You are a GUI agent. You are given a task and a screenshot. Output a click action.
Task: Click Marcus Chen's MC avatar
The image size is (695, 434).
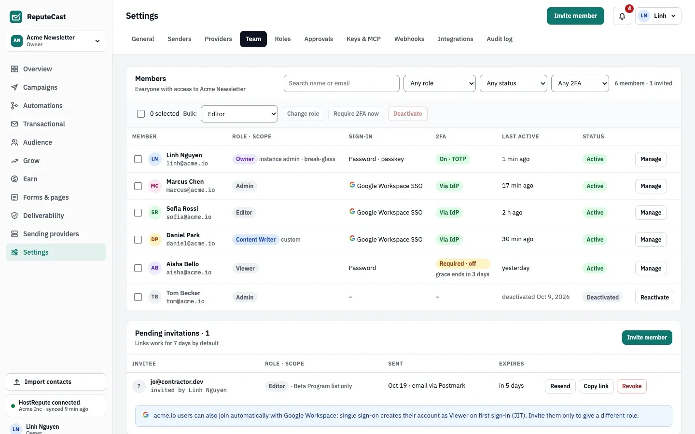tap(154, 186)
